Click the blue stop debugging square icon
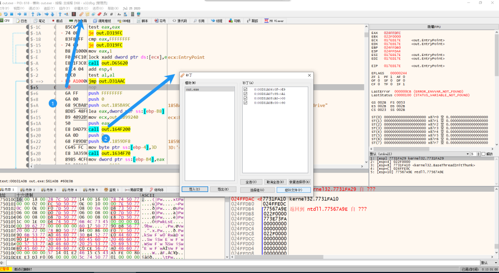499x273 pixels. (12, 14)
